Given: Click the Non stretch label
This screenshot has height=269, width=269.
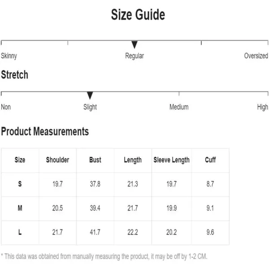Looking at the screenshot, I should click(x=6, y=107).
